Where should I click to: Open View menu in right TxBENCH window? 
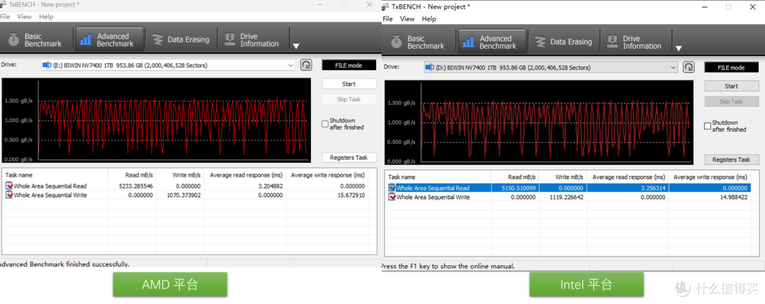(407, 19)
